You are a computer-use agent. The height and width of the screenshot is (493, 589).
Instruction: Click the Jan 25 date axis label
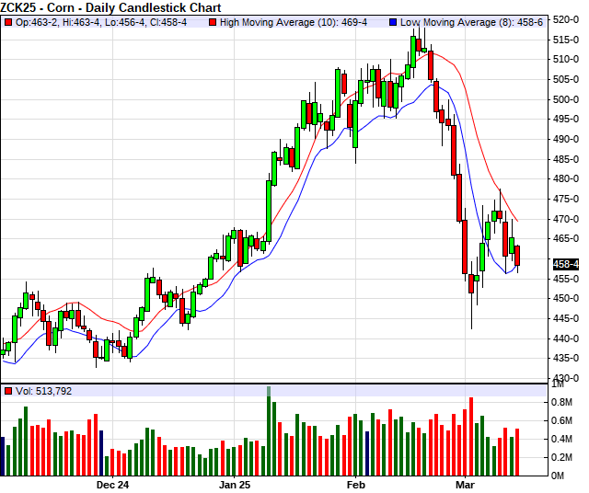pos(235,484)
